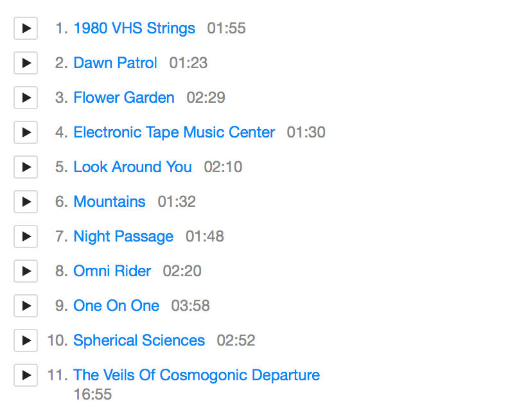The image size is (528, 406).
Task: Follow the Flower Garden link
Action: click(x=124, y=98)
